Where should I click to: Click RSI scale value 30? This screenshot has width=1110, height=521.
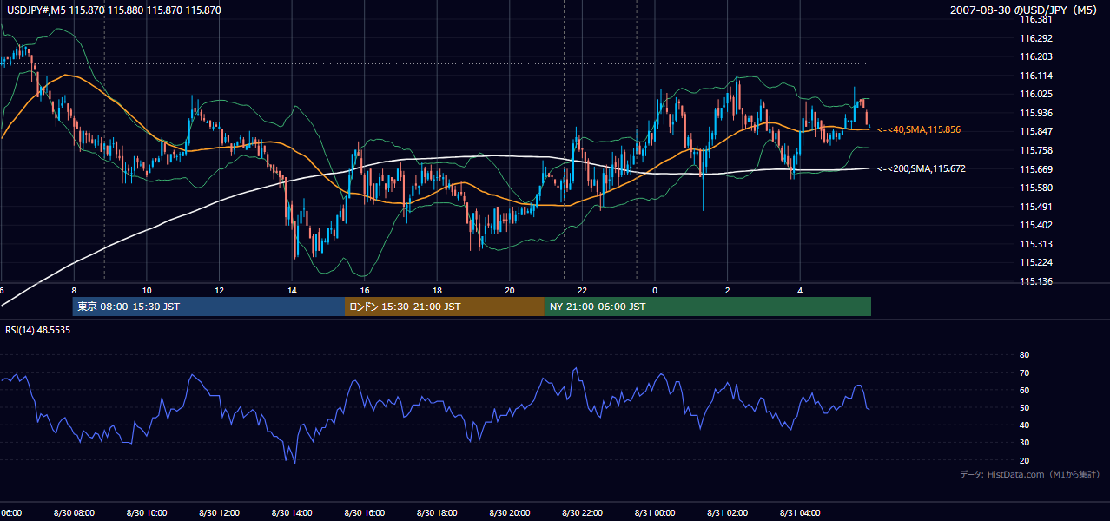pos(1024,443)
